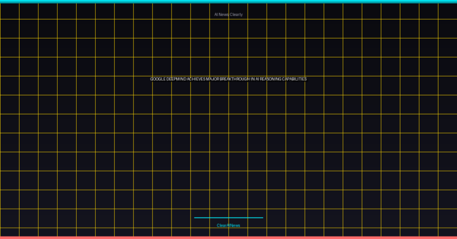Click the right end of the bottom coral bar
This screenshot has height=239, width=457.
[454, 237]
